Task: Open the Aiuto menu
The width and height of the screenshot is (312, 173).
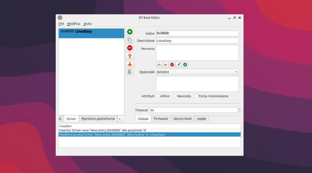Action: pos(87,24)
